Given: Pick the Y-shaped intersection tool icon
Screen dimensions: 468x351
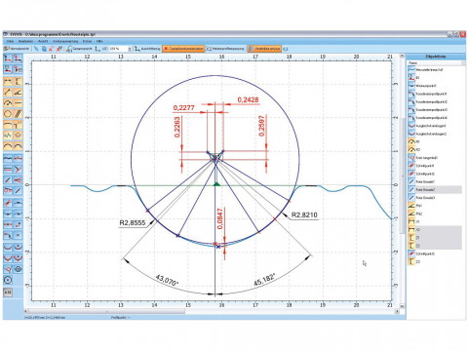Looking at the screenshot, I should tap(18, 169).
